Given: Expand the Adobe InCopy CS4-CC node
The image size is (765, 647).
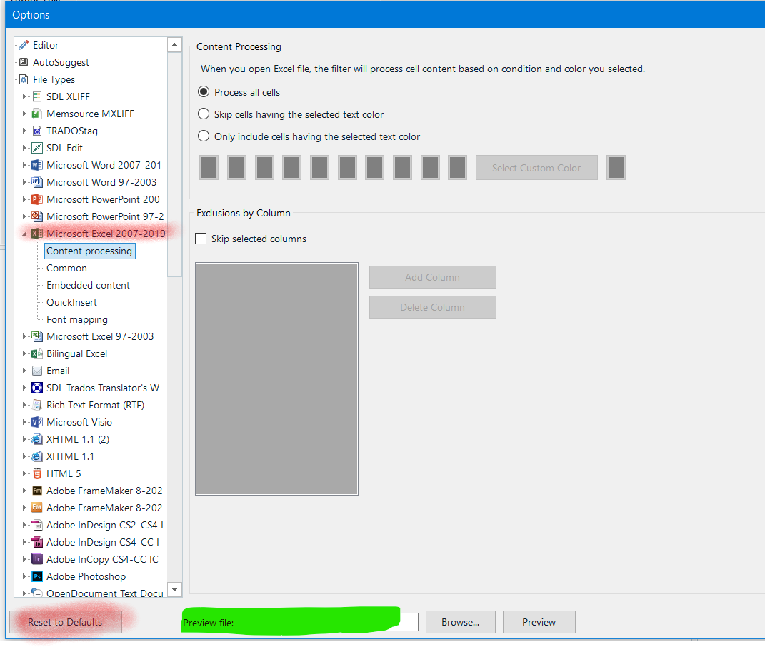Looking at the screenshot, I should pyautogui.click(x=24, y=559).
